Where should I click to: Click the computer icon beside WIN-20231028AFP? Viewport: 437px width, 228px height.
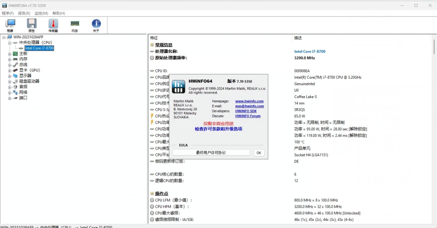pyautogui.click(x=10, y=37)
